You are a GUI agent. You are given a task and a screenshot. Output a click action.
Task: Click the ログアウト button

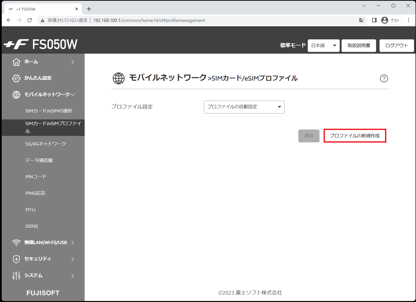click(x=397, y=46)
